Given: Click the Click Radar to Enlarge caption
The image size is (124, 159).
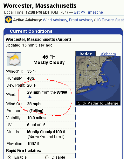Looking at the screenshot, I should tap(98, 103).
